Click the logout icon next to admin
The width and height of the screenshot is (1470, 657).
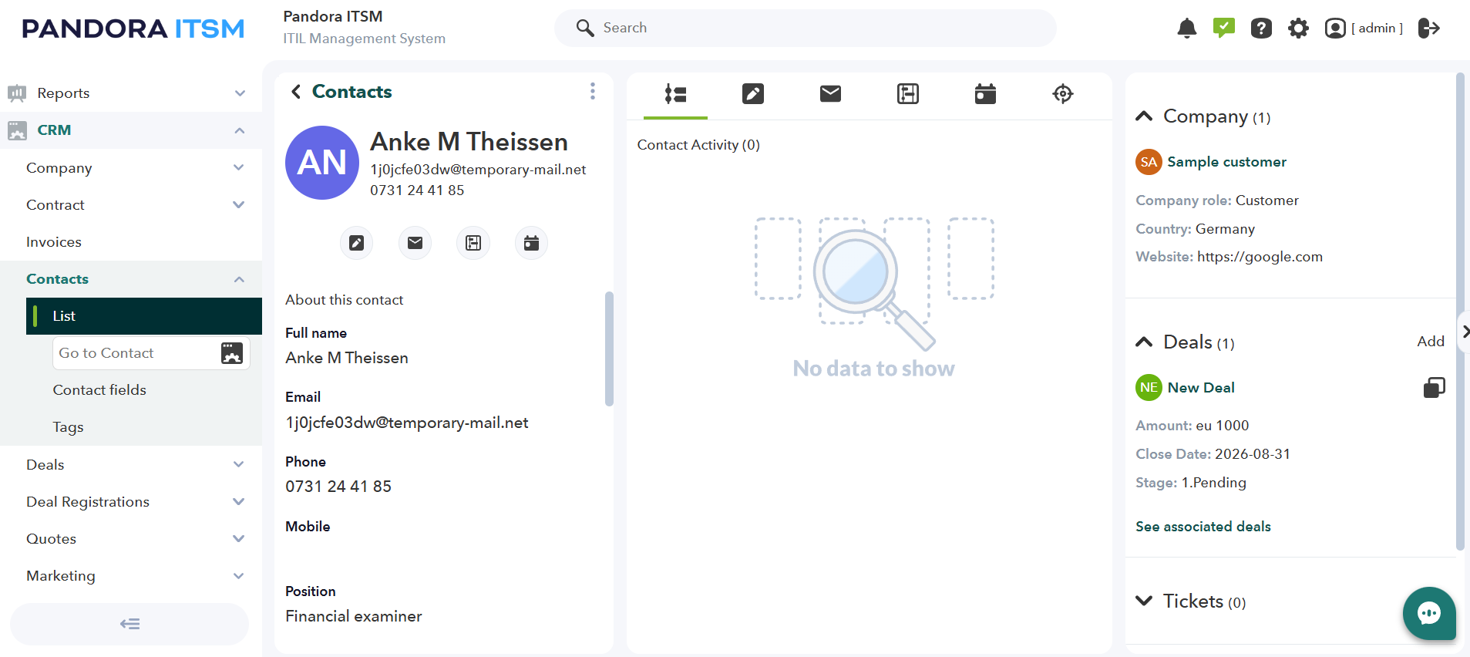coord(1428,29)
